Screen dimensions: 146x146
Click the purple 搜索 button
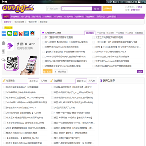(97, 9)
